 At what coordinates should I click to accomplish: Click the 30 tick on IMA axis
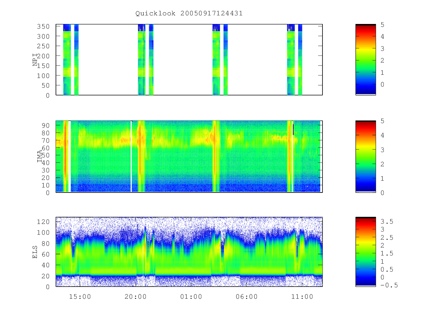point(46,170)
